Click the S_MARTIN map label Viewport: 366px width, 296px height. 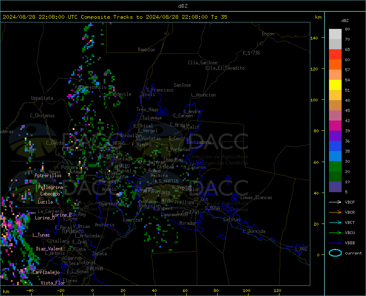point(168,181)
